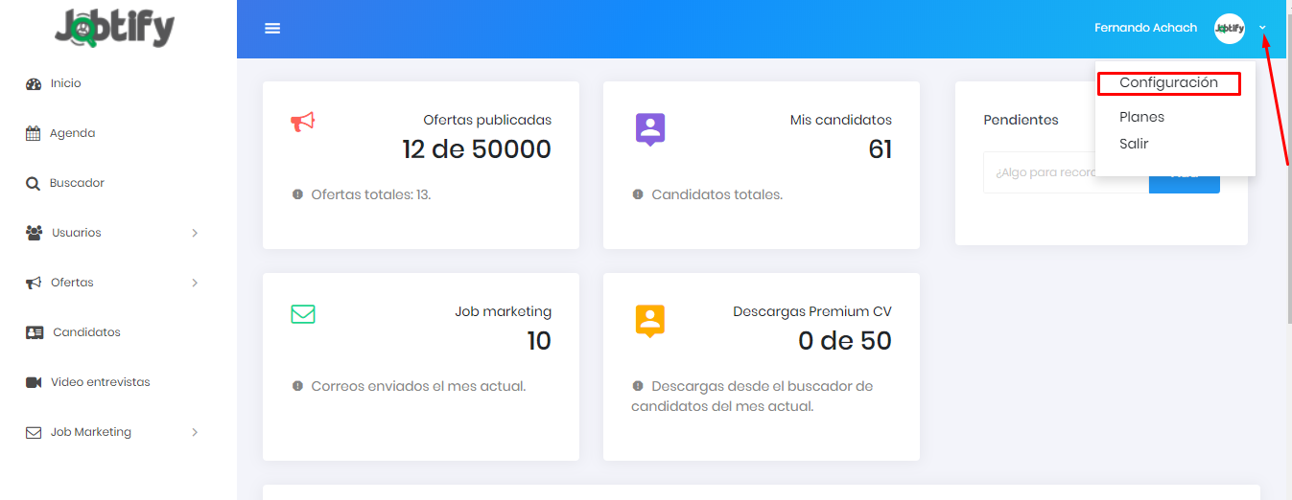This screenshot has height=500, width=1292.
Task: Click the info icon beside Ofertas totales
Action: pyautogui.click(x=297, y=194)
